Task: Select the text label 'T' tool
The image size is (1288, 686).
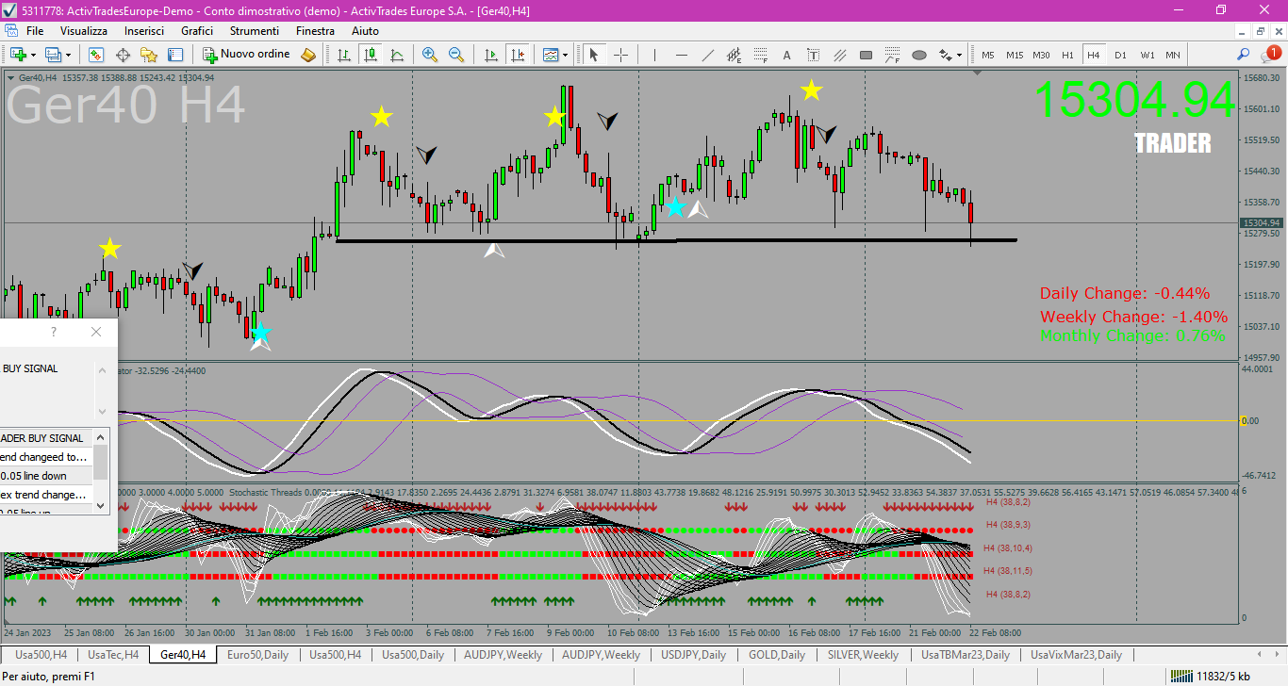Action: click(x=814, y=55)
